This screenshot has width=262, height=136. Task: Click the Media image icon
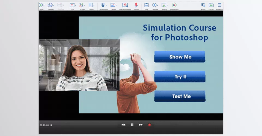pyautogui.click(x=113, y=5)
